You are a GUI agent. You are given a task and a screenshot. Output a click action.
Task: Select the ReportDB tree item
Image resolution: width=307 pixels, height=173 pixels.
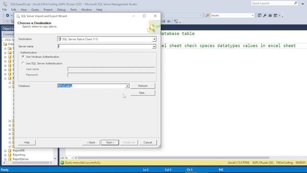tap(19, 150)
